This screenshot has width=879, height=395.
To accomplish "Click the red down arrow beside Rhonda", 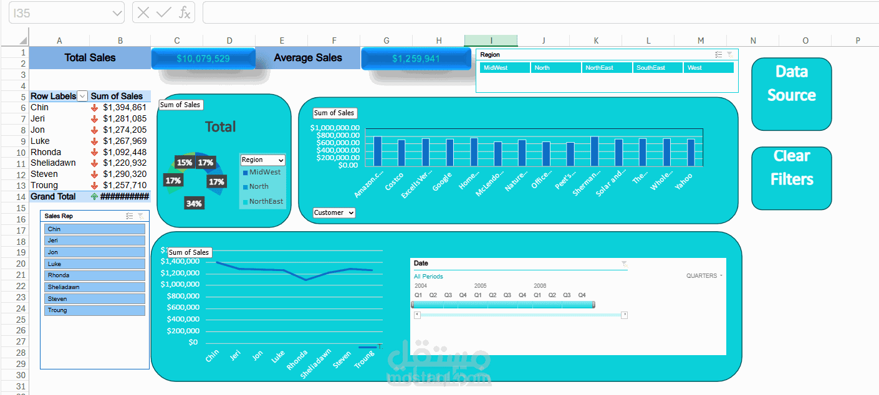I will pos(95,152).
